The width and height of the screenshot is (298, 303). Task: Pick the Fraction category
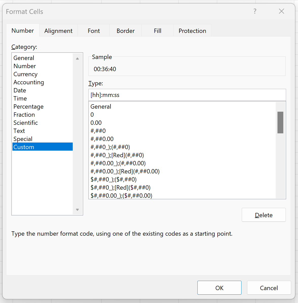click(x=43, y=115)
